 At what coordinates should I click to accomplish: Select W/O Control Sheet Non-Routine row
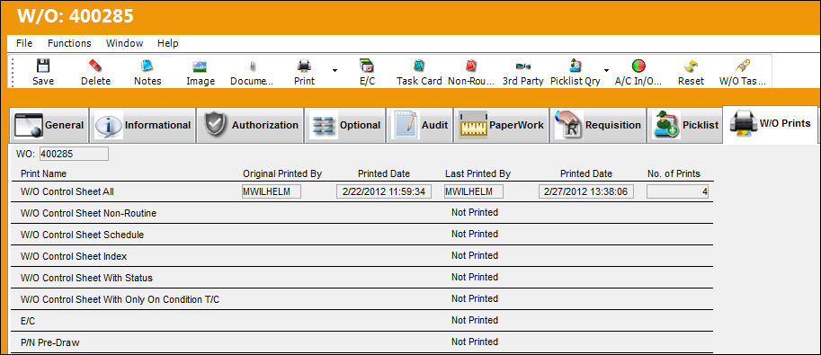361,213
